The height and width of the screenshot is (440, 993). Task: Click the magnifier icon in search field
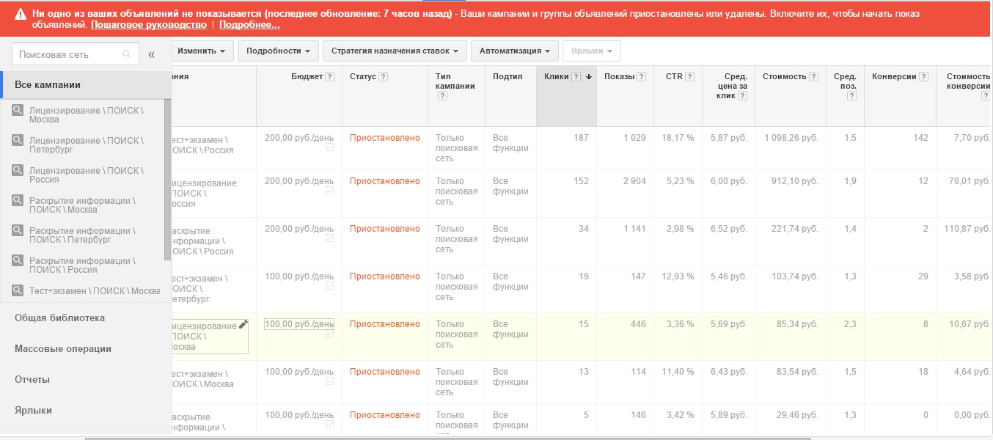[126, 54]
